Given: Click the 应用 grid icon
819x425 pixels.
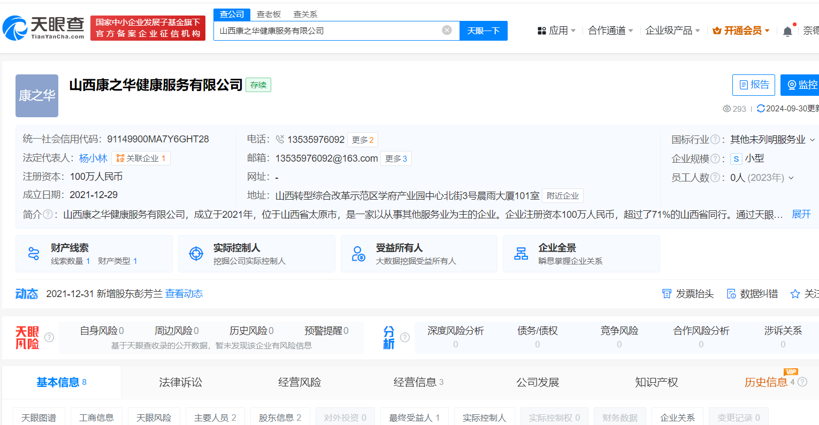Looking at the screenshot, I should click(541, 31).
